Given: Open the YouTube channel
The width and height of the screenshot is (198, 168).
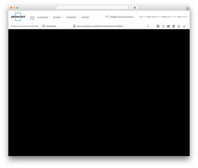Looking at the screenshot, I should coord(168,26).
